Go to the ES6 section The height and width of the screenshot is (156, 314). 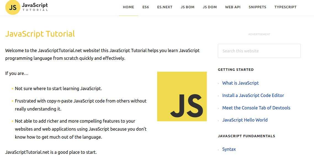point(146,7)
